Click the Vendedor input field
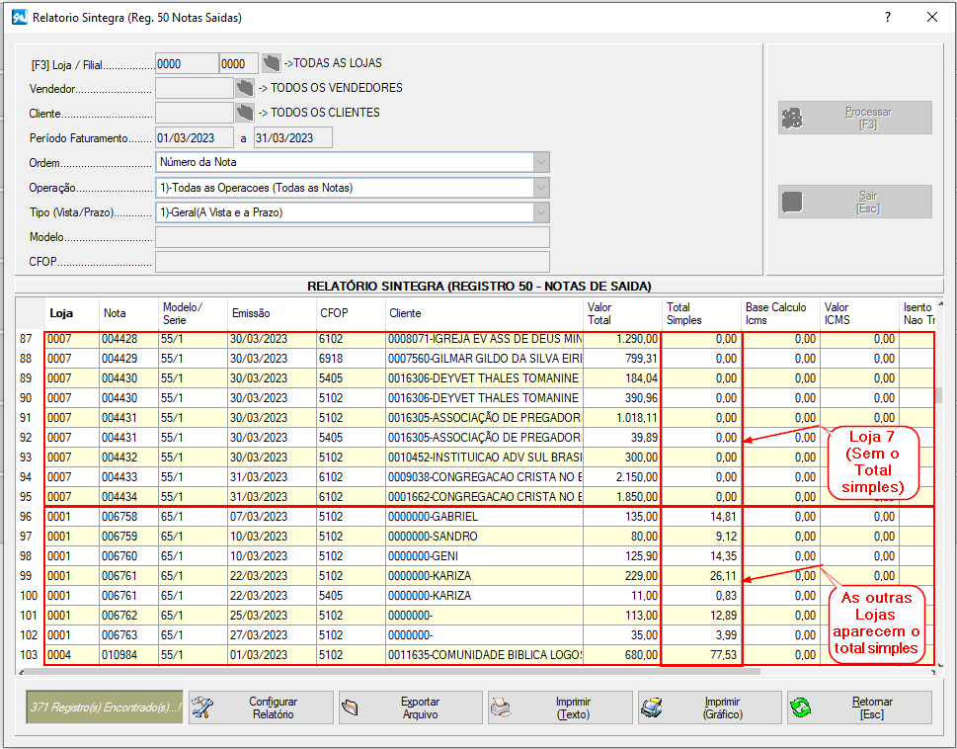This screenshot has height=749, width=957. pyautogui.click(x=195, y=88)
